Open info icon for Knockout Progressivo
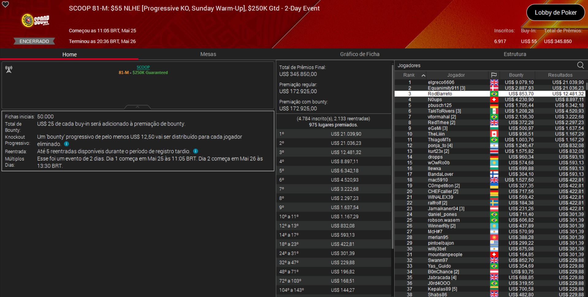 [67, 144]
